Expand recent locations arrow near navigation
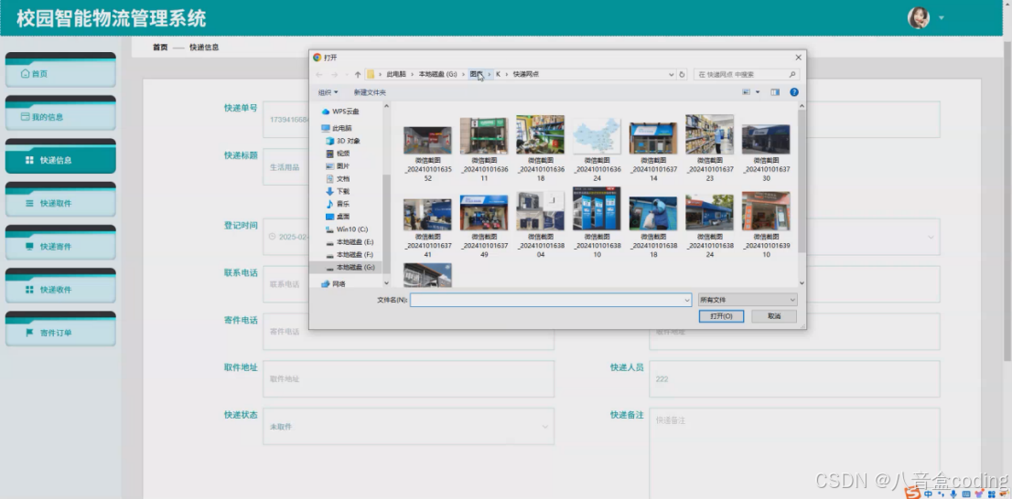Image resolution: width=1012 pixels, height=499 pixels. [x=347, y=75]
